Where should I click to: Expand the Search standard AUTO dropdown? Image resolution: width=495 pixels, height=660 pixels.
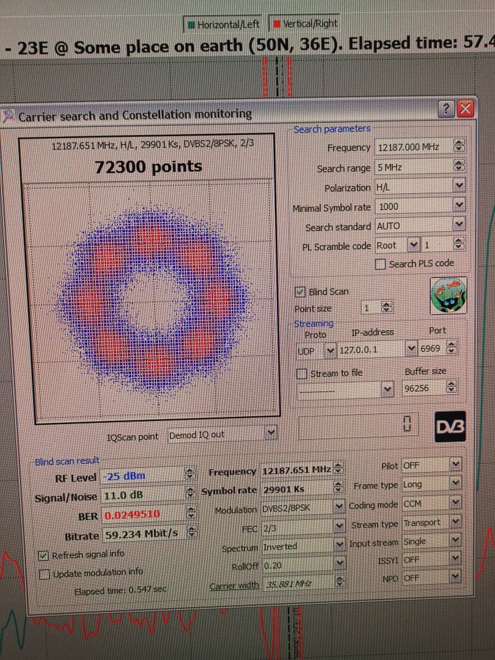[459, 224]
